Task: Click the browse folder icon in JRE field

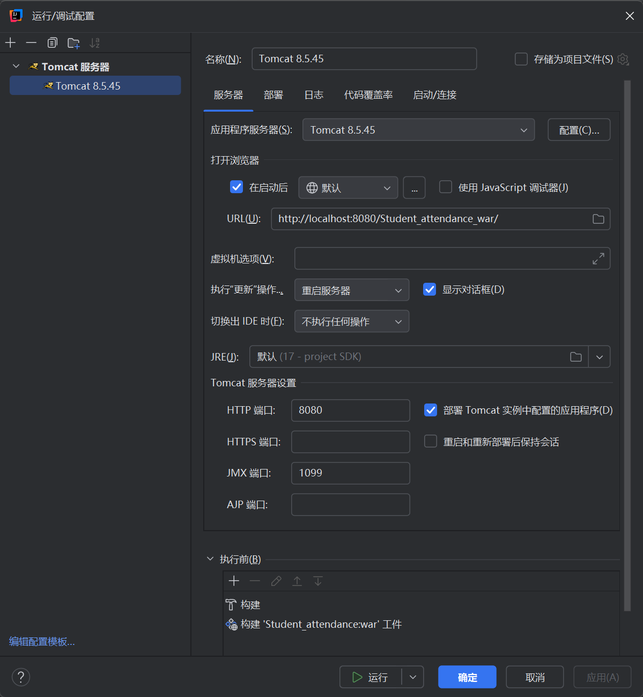Action: point(575,357)
